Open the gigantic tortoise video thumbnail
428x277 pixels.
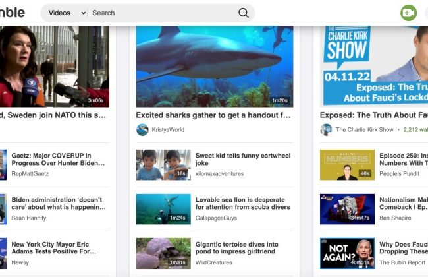[x=163, y=253]
